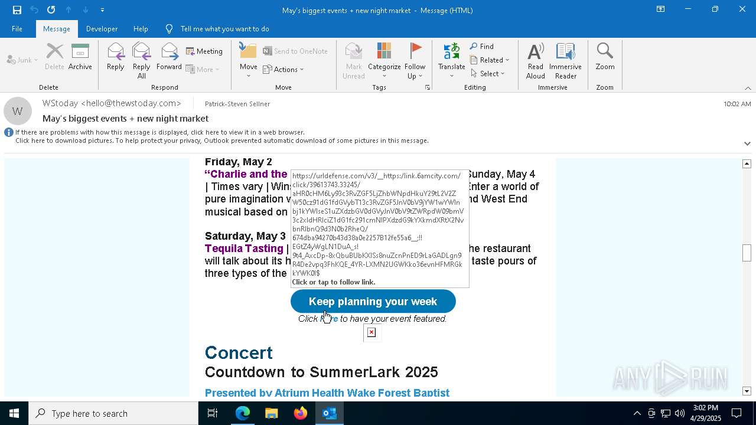This screenshot has width=756, height=425.
Task: Go to the next item using the down arrow
Action: click(86, 10)
